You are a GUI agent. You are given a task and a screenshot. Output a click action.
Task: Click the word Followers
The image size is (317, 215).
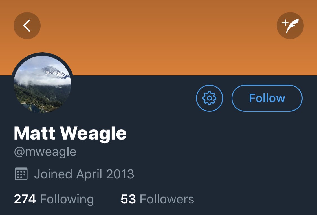point(167,199)
